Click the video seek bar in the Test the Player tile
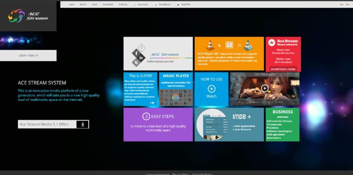Viewport: 353px width, 175px height. tap(265, 99)
